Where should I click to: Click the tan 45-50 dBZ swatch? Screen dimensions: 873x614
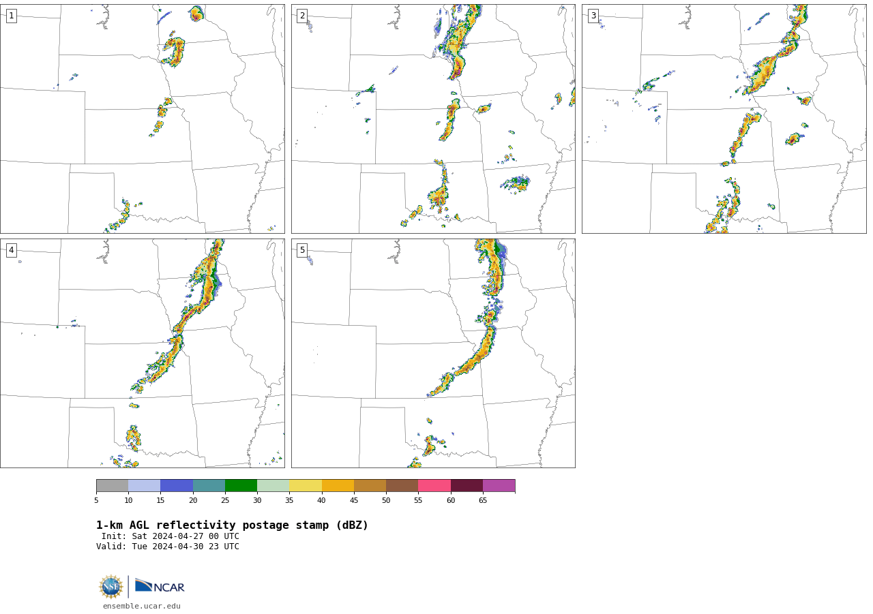tap(370, 486)
